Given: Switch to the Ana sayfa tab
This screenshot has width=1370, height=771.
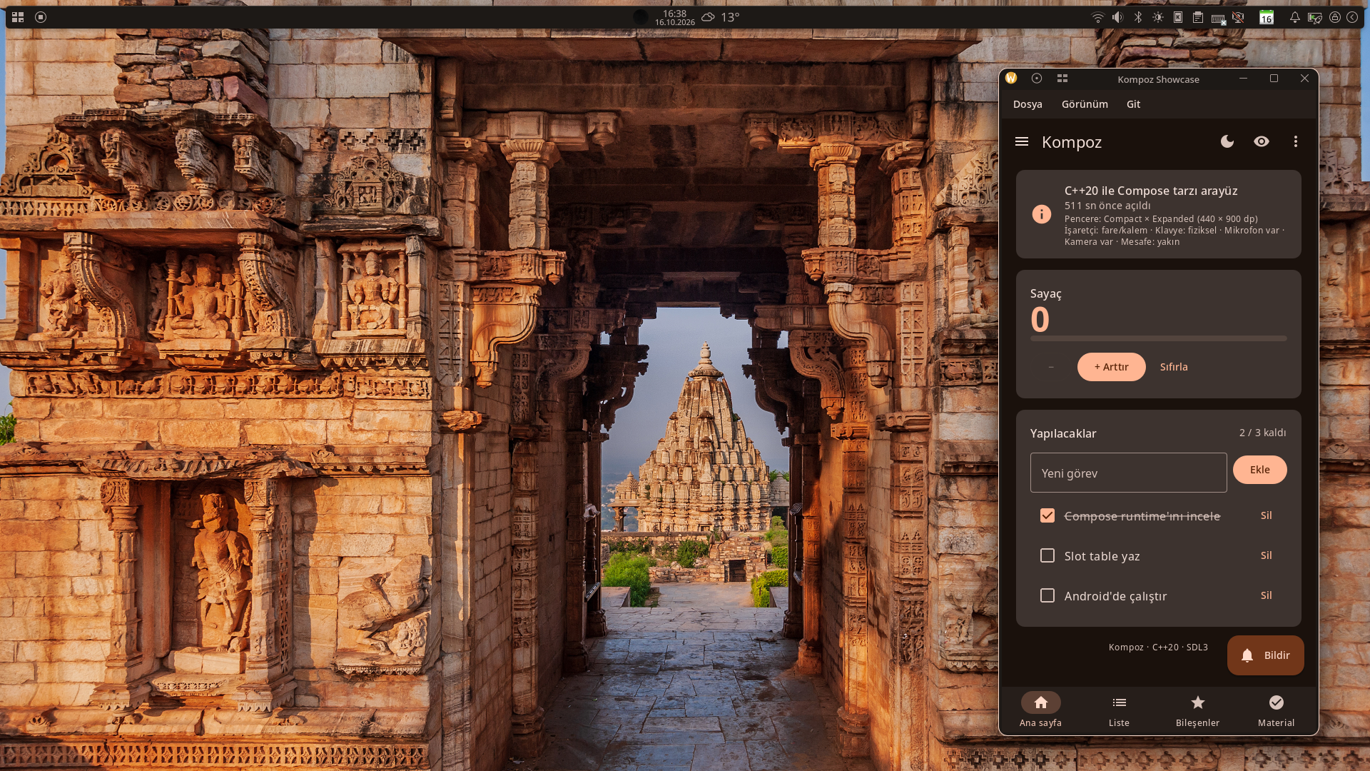Looking at the screenshot, I should coord(1041,711).
